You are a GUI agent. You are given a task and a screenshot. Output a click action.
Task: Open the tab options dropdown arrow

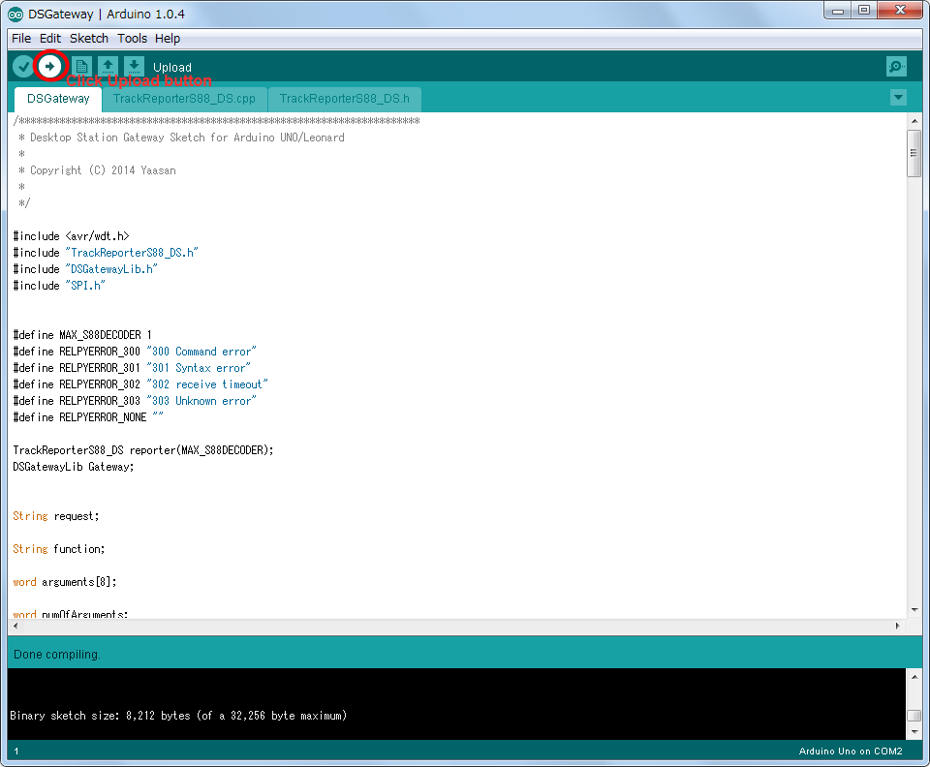click(899, 97)
